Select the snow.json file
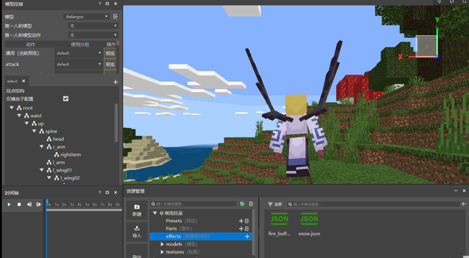 coord(309,224)
